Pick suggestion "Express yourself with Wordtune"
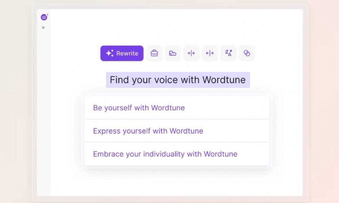Viewport: 339px width, 203px height. tap(177, 131)
